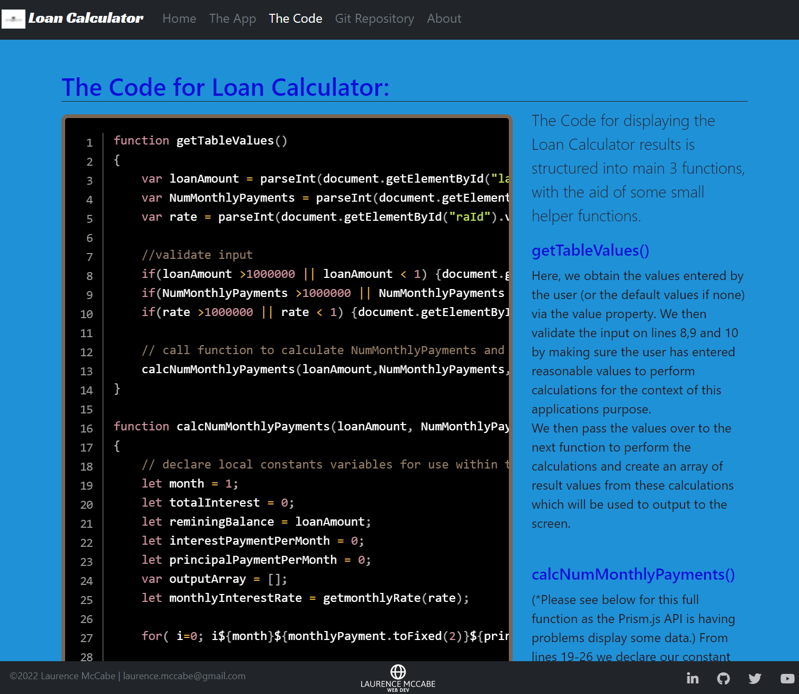
Task: Open the YouTube icon in footer
Action: (787, 678)
